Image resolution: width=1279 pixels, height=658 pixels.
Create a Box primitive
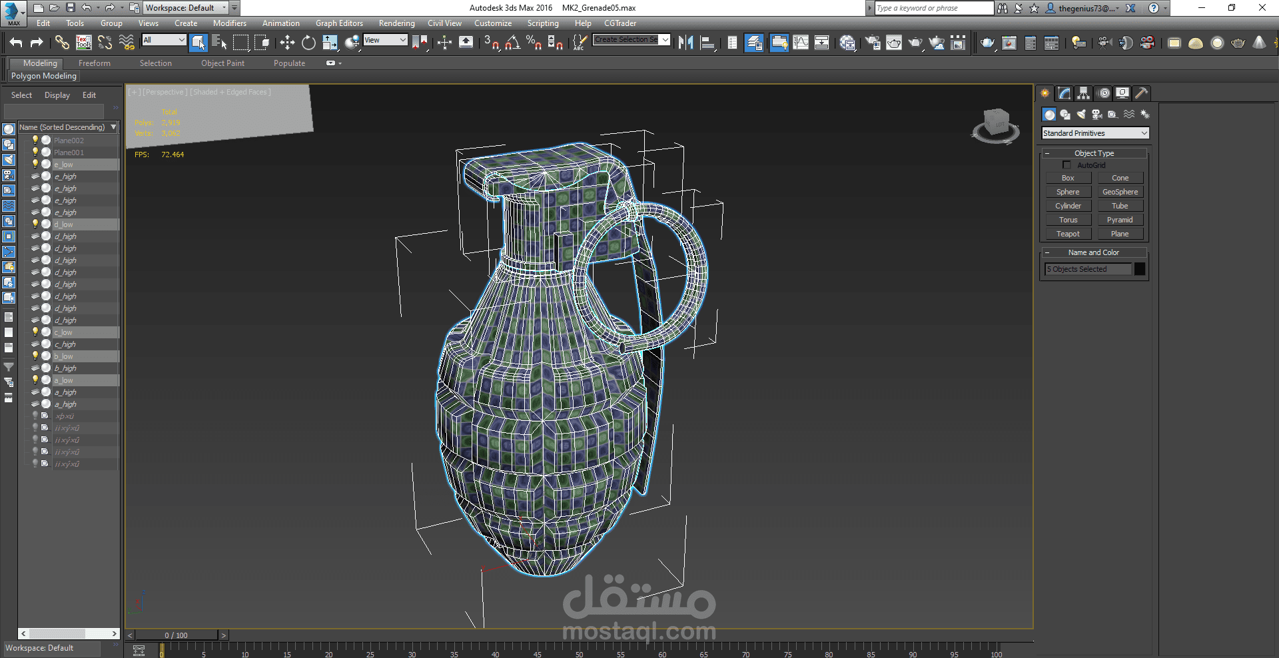click(x=1068, y=178)
